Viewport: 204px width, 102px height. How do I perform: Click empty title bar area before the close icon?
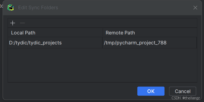(x=125, y=8)
